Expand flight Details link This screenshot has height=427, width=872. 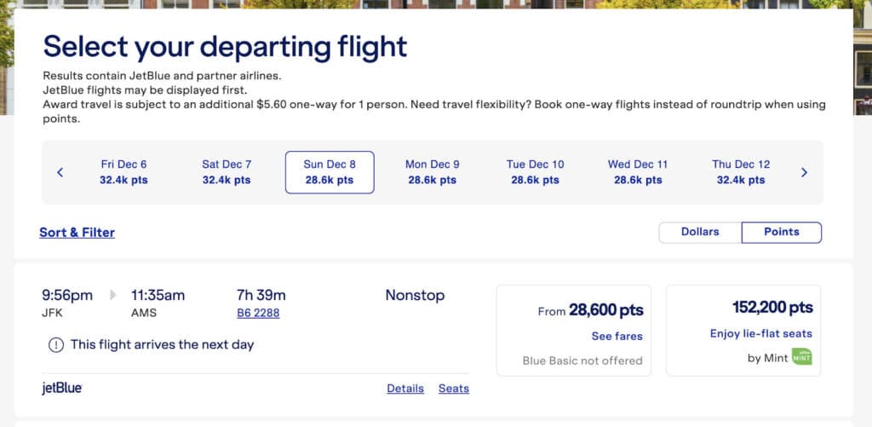point(405,388)
